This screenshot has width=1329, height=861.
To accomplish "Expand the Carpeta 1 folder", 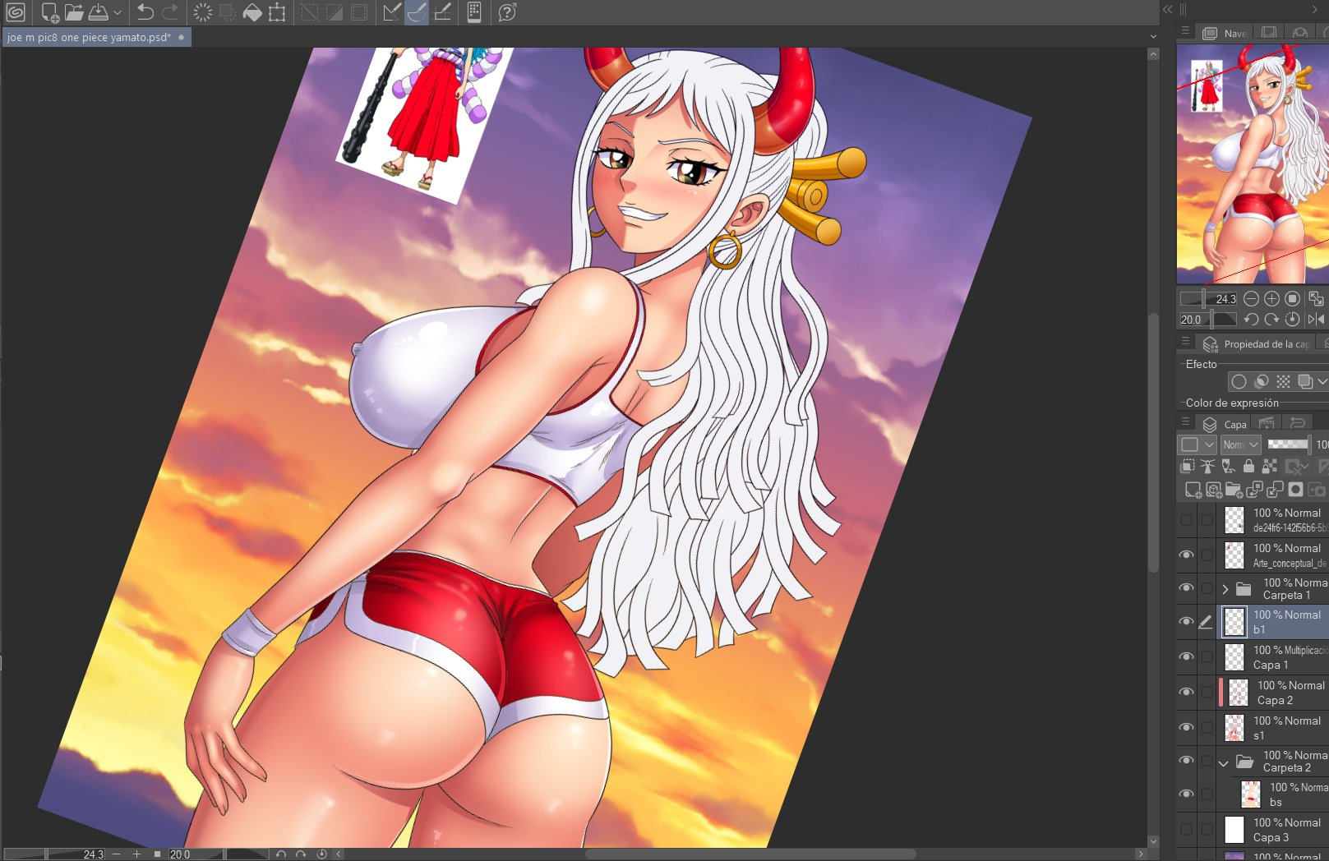I will tap(1225, 589).
